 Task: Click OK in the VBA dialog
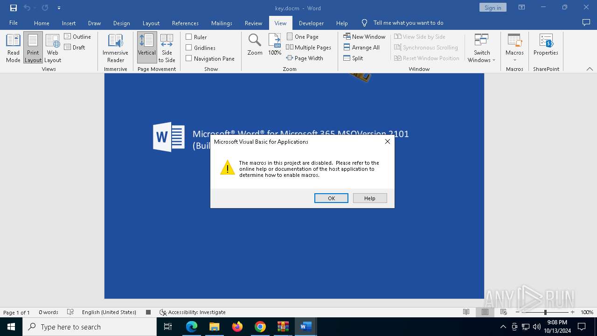tap(331, 198)
